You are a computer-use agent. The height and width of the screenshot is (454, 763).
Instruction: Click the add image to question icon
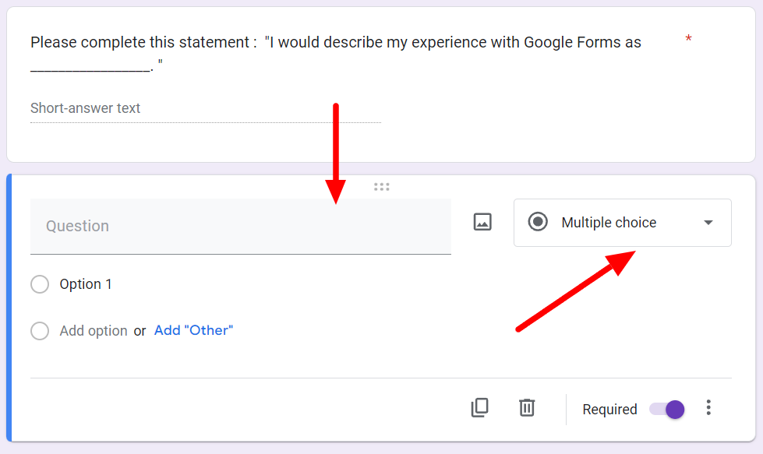pyautogui.click(x=482, y=222)
